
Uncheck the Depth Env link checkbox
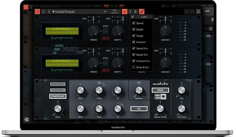(134, 55)
